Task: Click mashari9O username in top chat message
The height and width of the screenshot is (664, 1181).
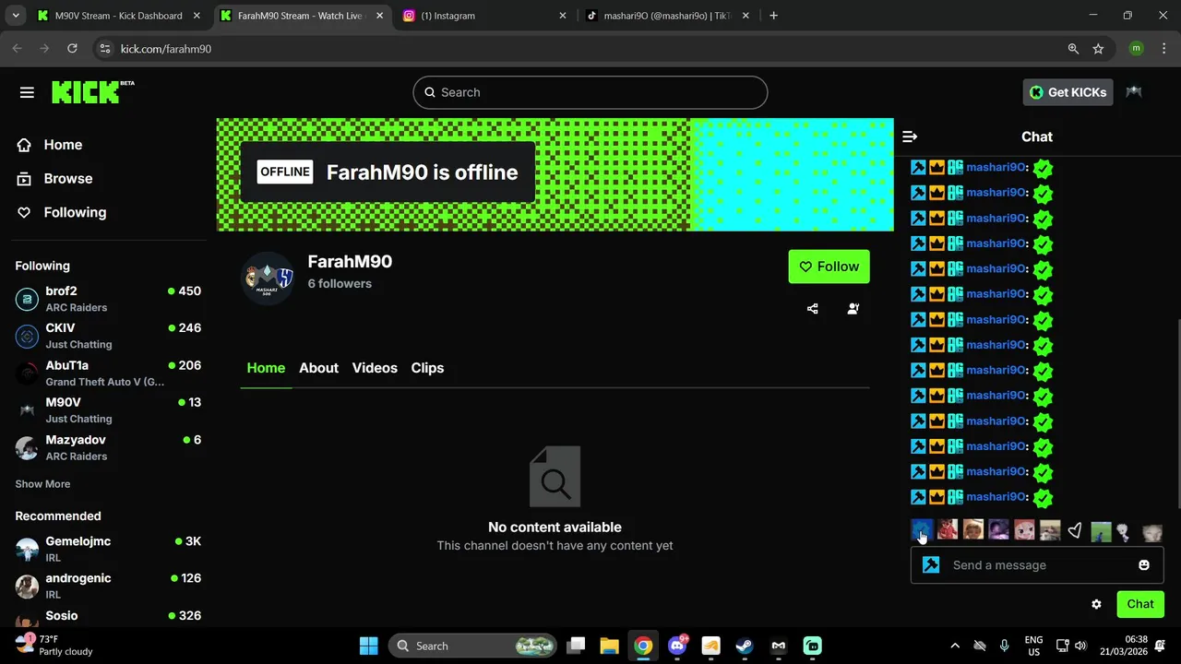Action: click(x=996, y=168)
